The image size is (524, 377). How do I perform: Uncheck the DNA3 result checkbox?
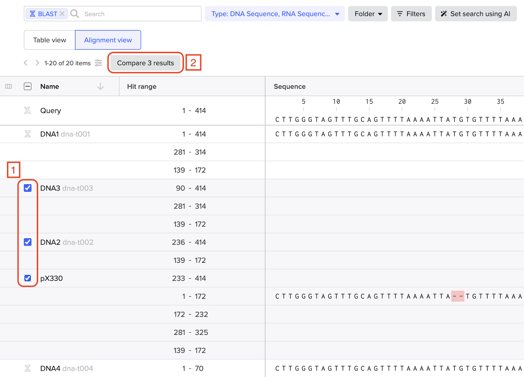(x=28, y=188)
